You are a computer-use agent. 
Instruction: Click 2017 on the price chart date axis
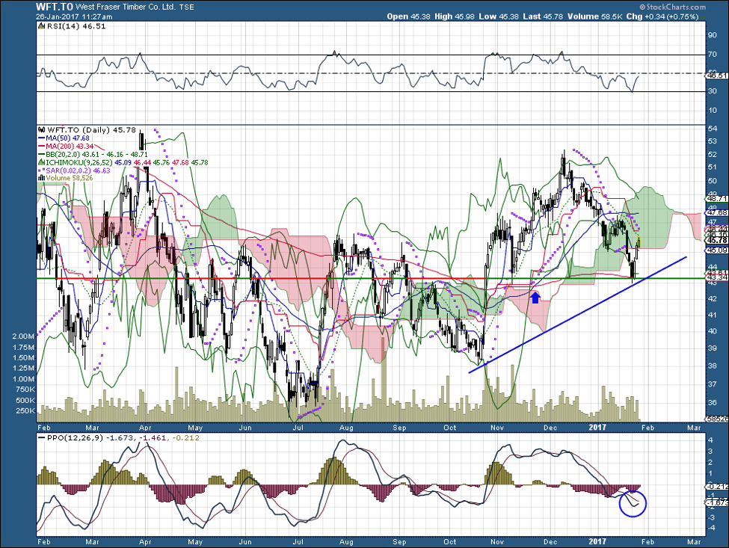597,427
